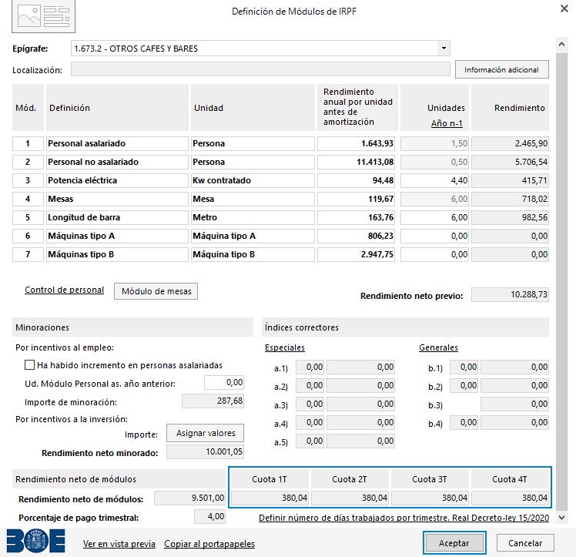Click the a.5) first index field
Screen dimensions: 576x557
coord(310,441)
